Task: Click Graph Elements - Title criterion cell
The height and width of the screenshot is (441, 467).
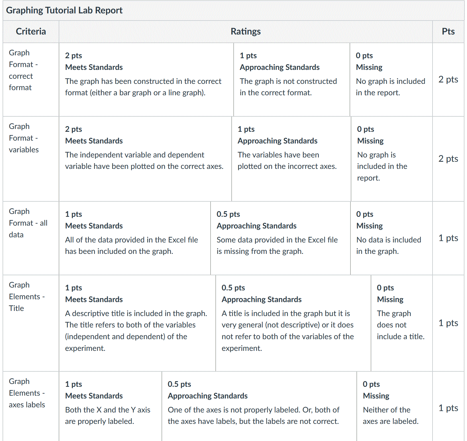Action: click(x=31, y=323)
